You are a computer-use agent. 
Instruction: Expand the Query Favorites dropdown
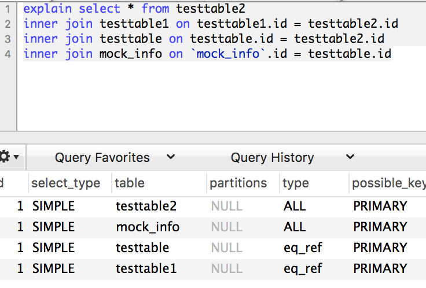115,157
